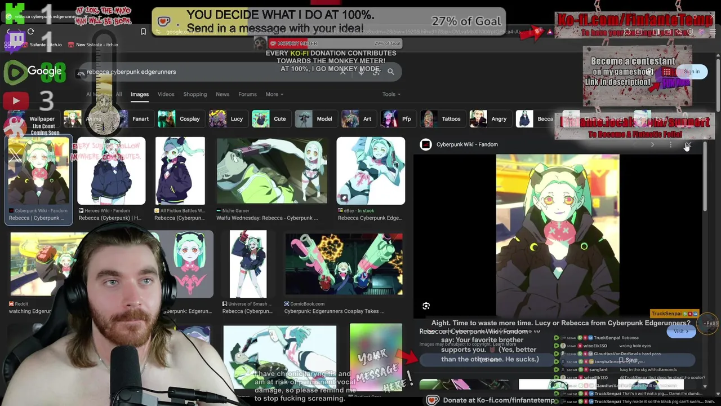This screenshot has width=721, height=406.
Task: Click the Sign in button
Action: [x=692, y=72]
